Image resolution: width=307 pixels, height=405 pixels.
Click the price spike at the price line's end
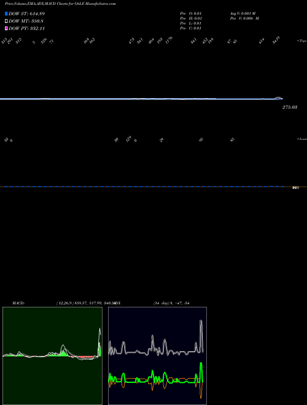coord(278,98)
